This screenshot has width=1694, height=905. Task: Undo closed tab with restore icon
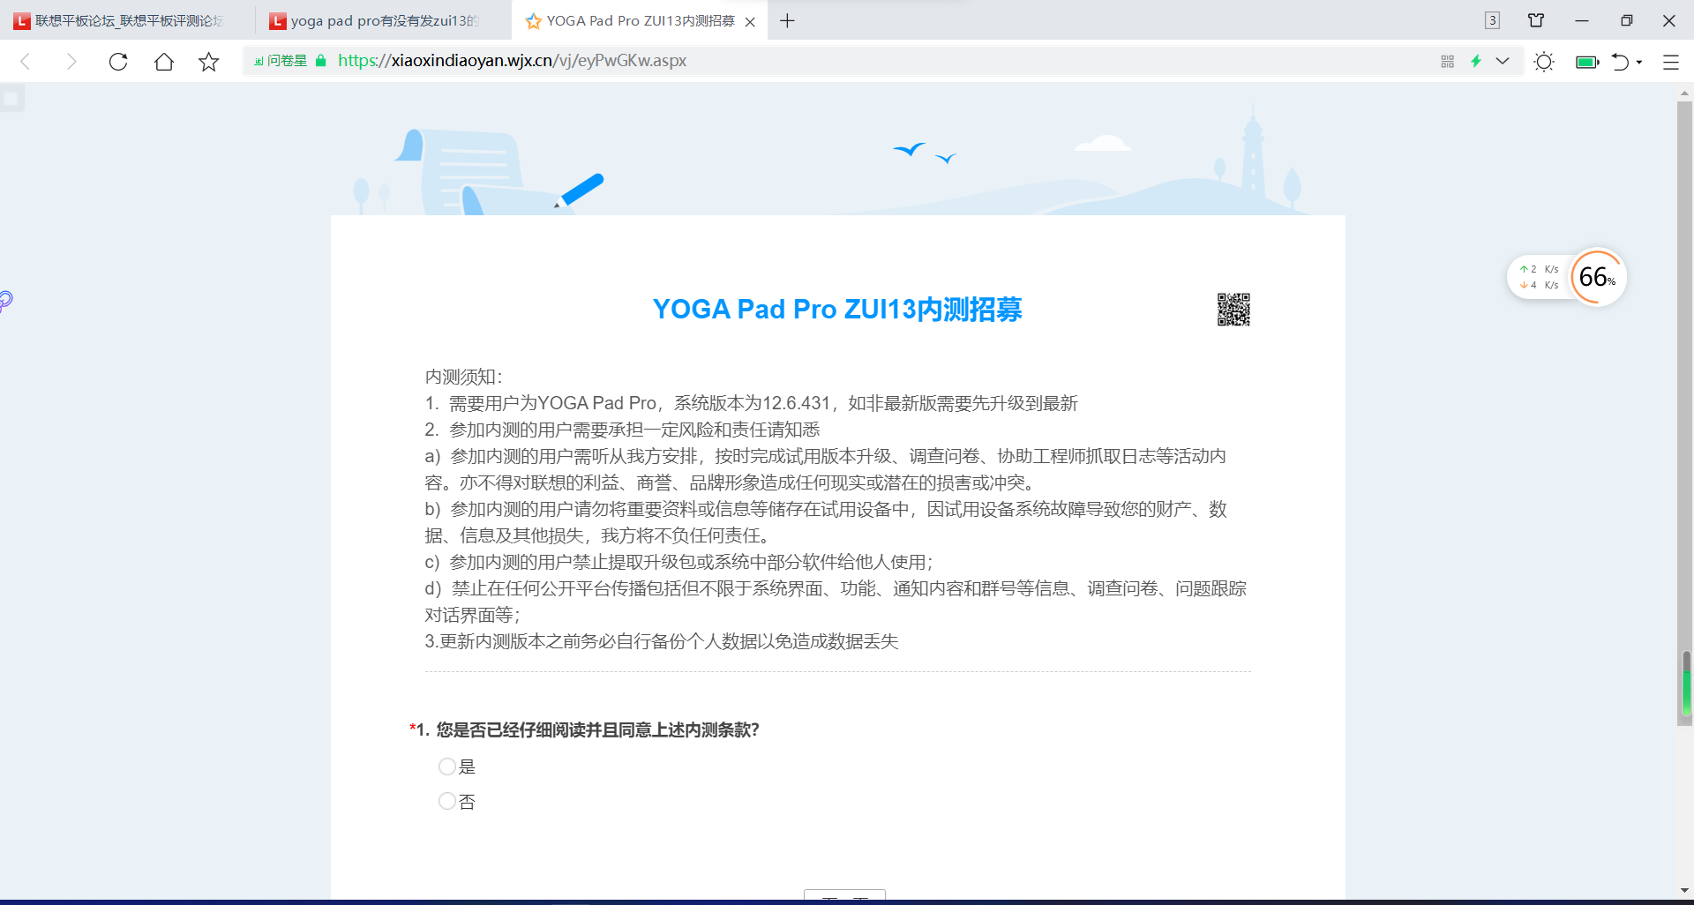1620,62
